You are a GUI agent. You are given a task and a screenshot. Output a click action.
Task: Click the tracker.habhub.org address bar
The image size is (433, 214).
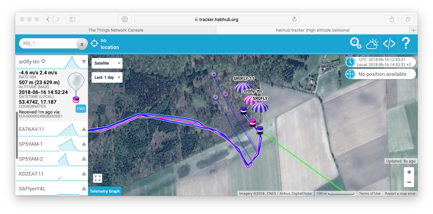216,19
